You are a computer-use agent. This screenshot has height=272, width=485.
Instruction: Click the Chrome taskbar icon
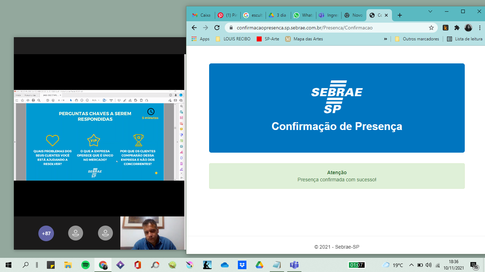click(103, 265)
